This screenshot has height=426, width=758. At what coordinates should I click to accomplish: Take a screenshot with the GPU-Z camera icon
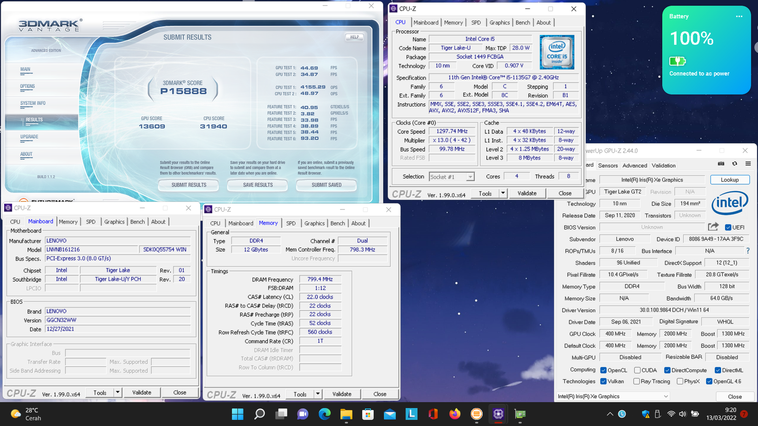721,164
